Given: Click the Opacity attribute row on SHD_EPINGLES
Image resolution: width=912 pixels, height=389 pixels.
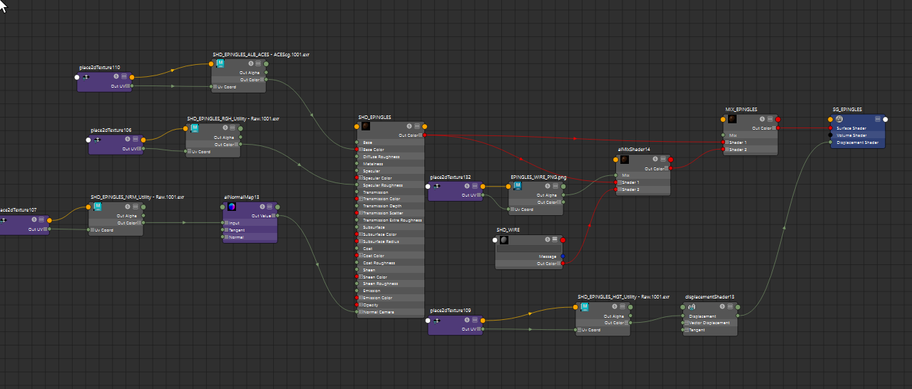Looking at the screenshot, I should pyautogui.click(x=391, y=305).
